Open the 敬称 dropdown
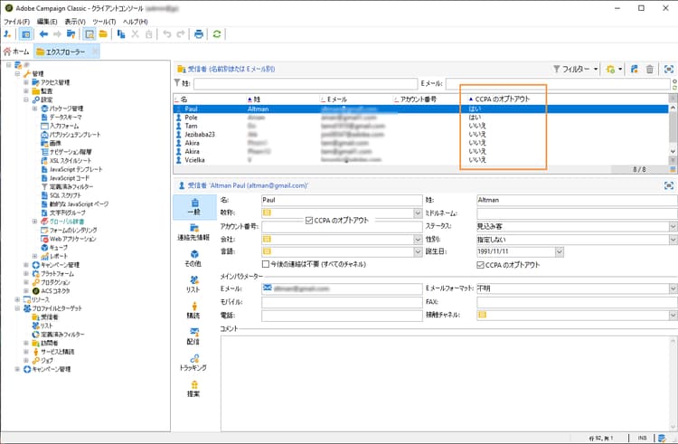 click(418, 213)
